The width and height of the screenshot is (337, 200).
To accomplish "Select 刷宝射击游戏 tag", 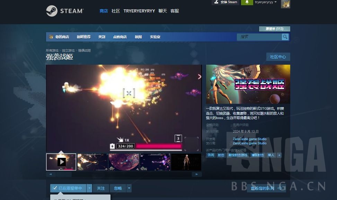I will click(238, 155).
